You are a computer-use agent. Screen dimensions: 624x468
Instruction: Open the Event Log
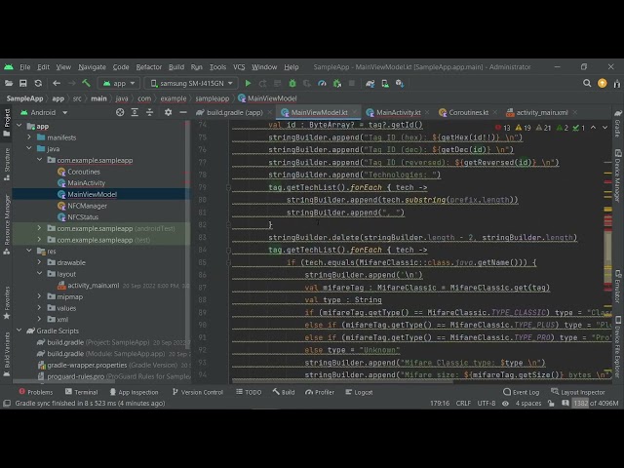[521, 392]
